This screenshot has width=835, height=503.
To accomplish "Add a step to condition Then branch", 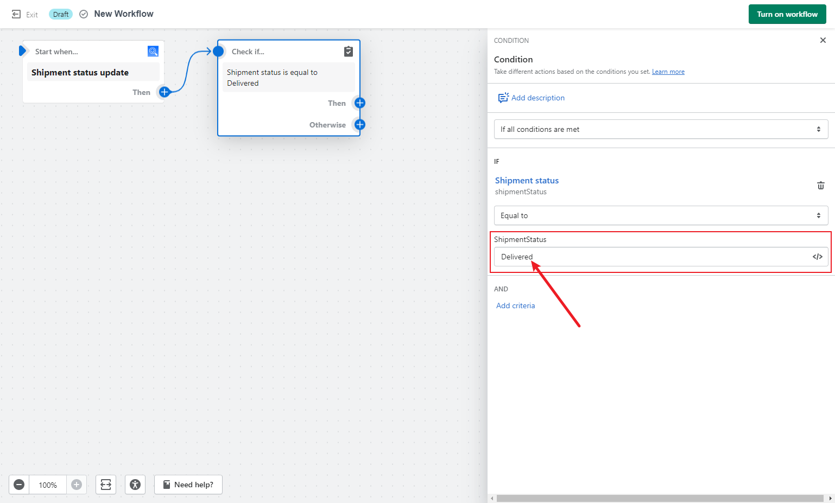I will [x=359, y=103].
